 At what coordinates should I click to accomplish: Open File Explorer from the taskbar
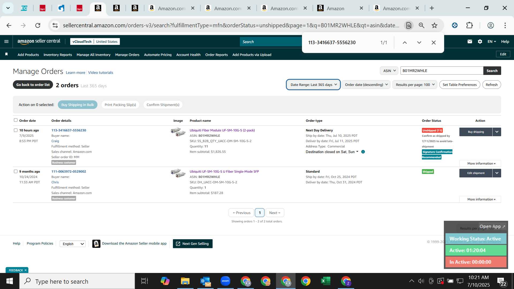185,281
